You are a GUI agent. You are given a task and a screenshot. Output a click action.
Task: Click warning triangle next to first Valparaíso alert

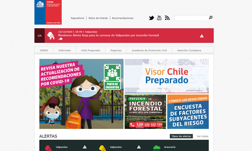[x=85, y=147]
